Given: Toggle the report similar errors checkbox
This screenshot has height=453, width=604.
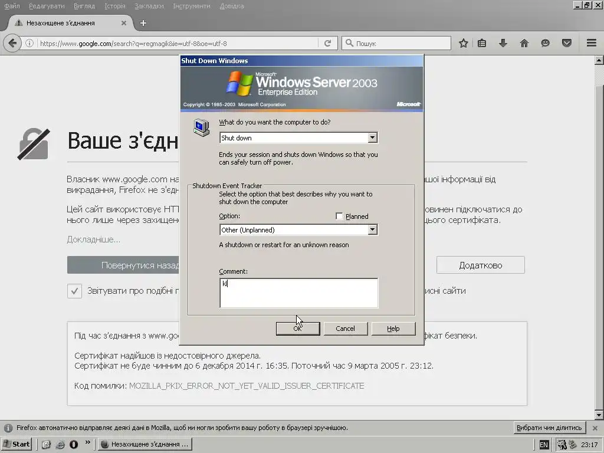Looking at the screenshot, I should (74, 291).
